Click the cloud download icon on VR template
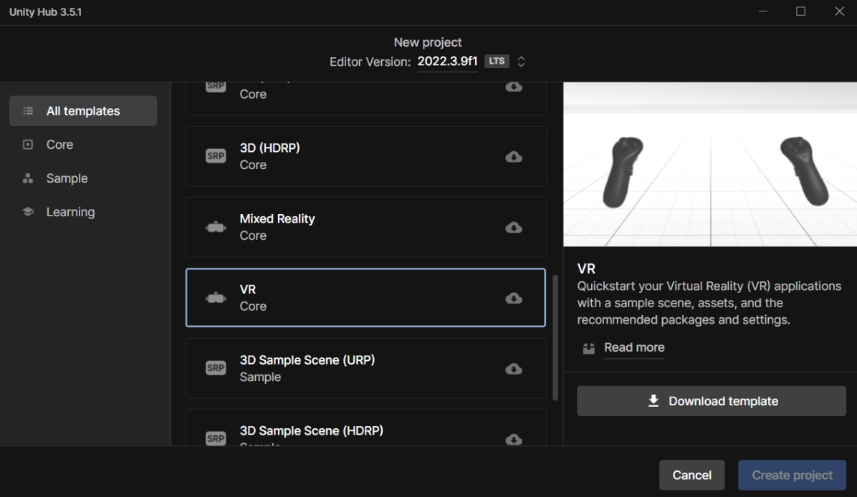Image resolution: width=857 pixels, height=497 pixels. point(514,298)
